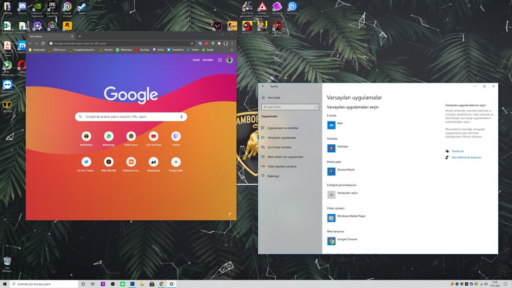
Task: Open the YouTube bookmark in bookmarks bar
Action: tap(142, 49)
